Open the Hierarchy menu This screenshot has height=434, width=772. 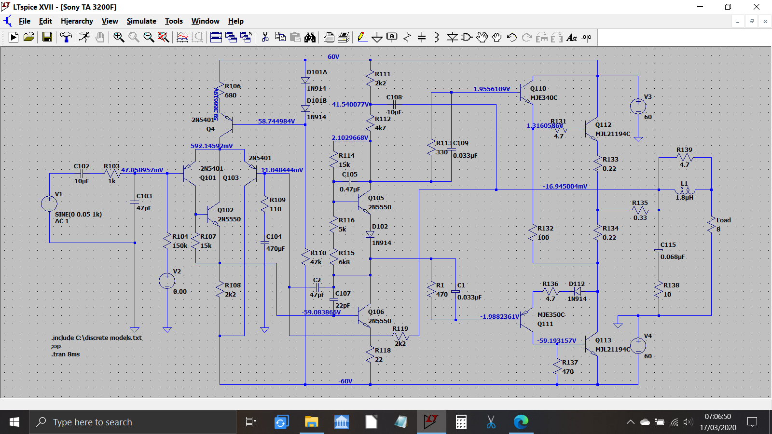click(77, 21)
